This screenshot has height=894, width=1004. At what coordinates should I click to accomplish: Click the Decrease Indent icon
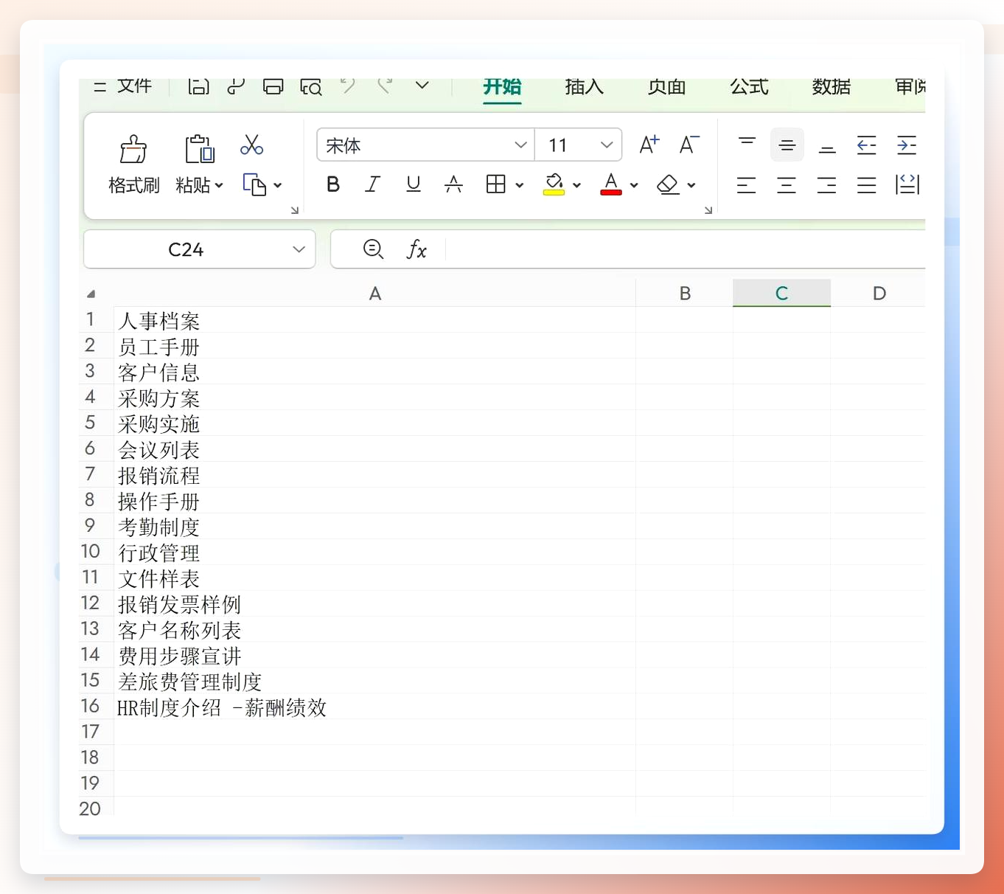(x=867, y=145)
